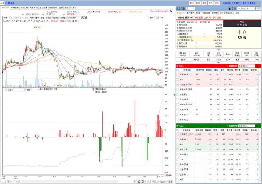Click the 元大-四維 seller row name
The width and height of the screenshot is (262, 184).
pyautogui.click(x=184, y=164)
